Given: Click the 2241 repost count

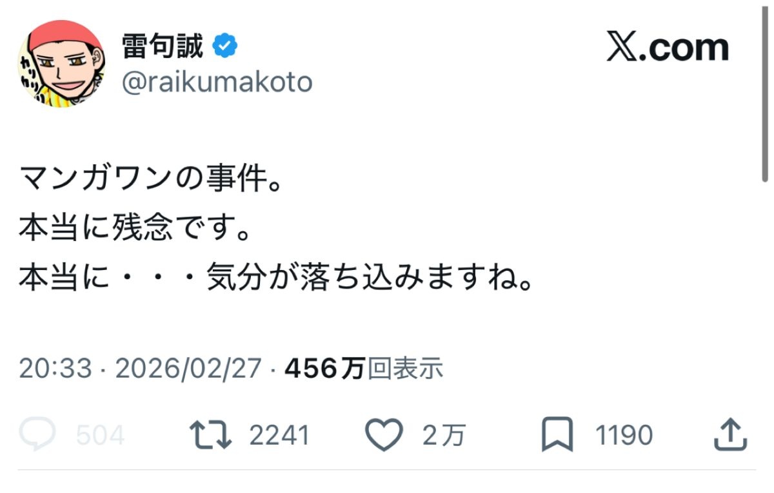Looking at the screenshot, I should point(279,436).
